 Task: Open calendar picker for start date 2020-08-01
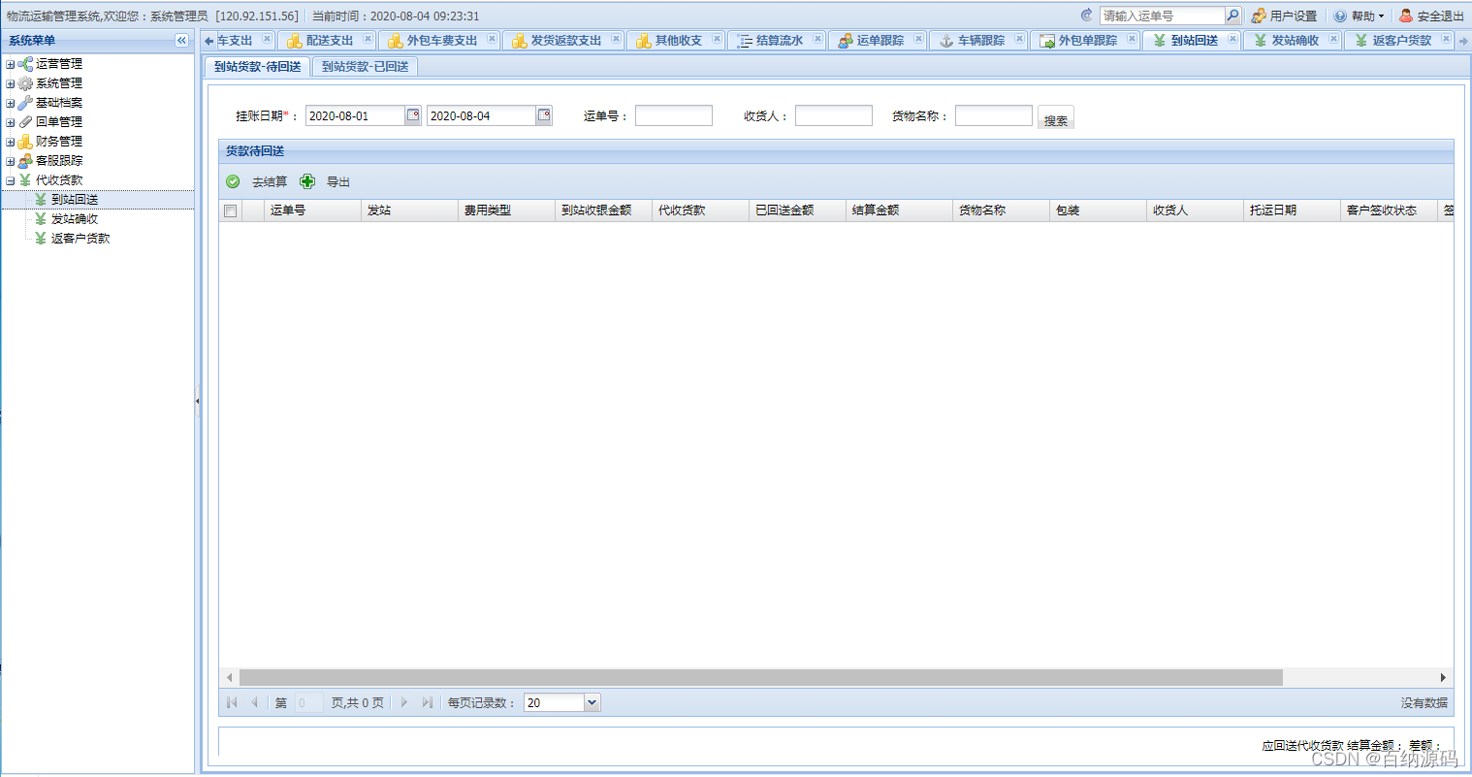click(411, 114)
